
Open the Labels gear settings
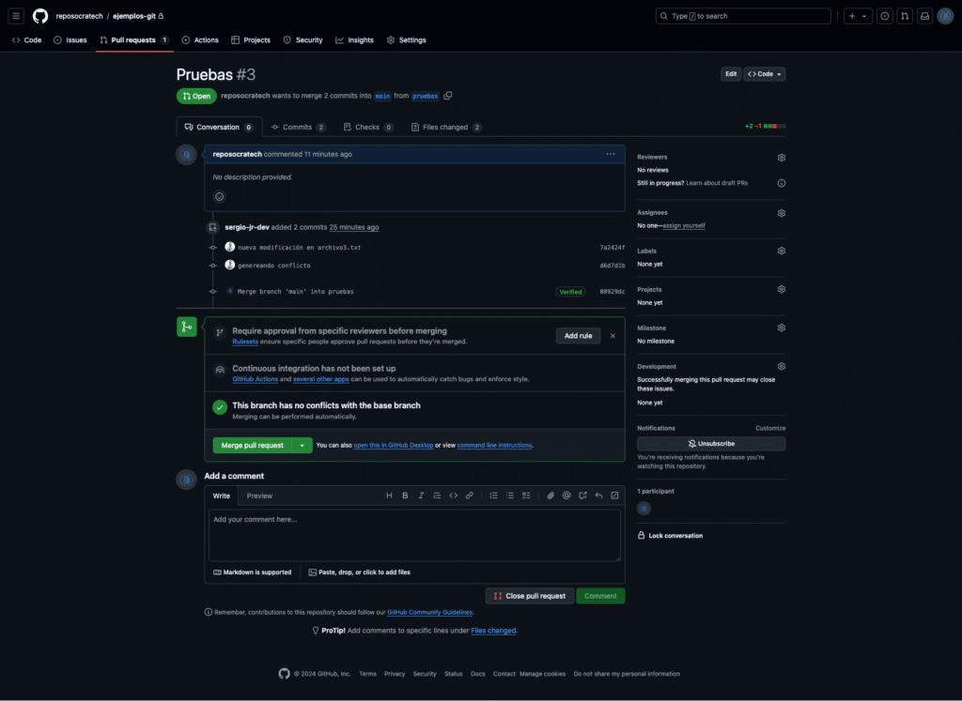[781, 251]
